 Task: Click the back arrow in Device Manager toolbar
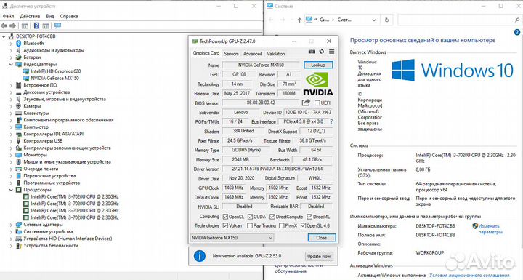pos(4,25)
